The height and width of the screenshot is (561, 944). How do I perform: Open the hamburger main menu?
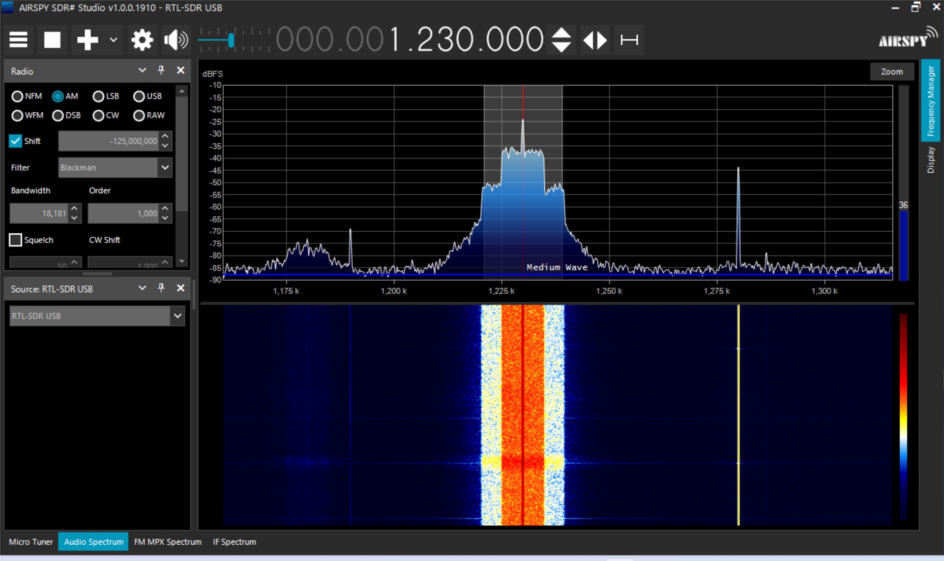click(18, 39)
